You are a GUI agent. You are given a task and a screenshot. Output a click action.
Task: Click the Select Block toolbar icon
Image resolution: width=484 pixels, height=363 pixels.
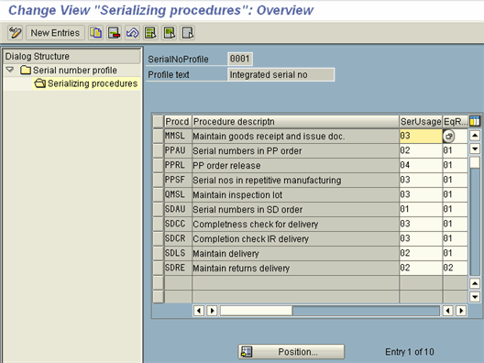pos(170,33)
